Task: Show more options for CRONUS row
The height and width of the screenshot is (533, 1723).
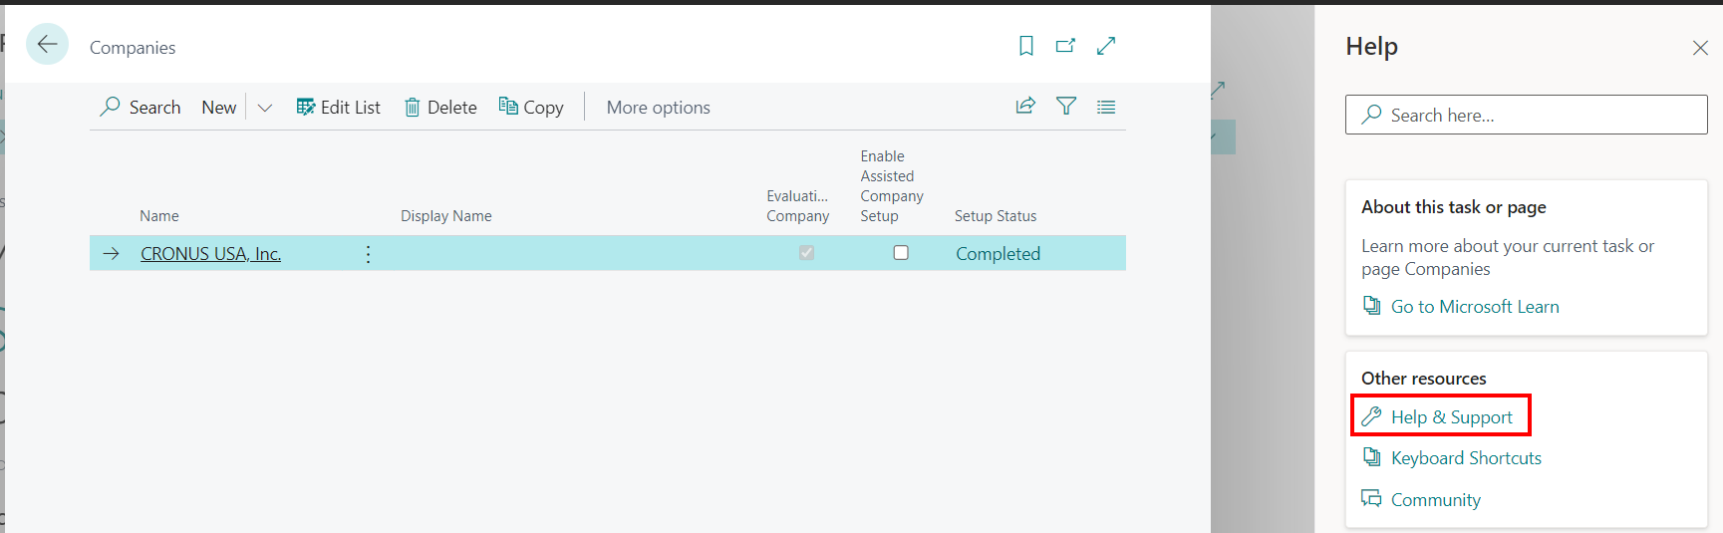Action: (369, 254)
